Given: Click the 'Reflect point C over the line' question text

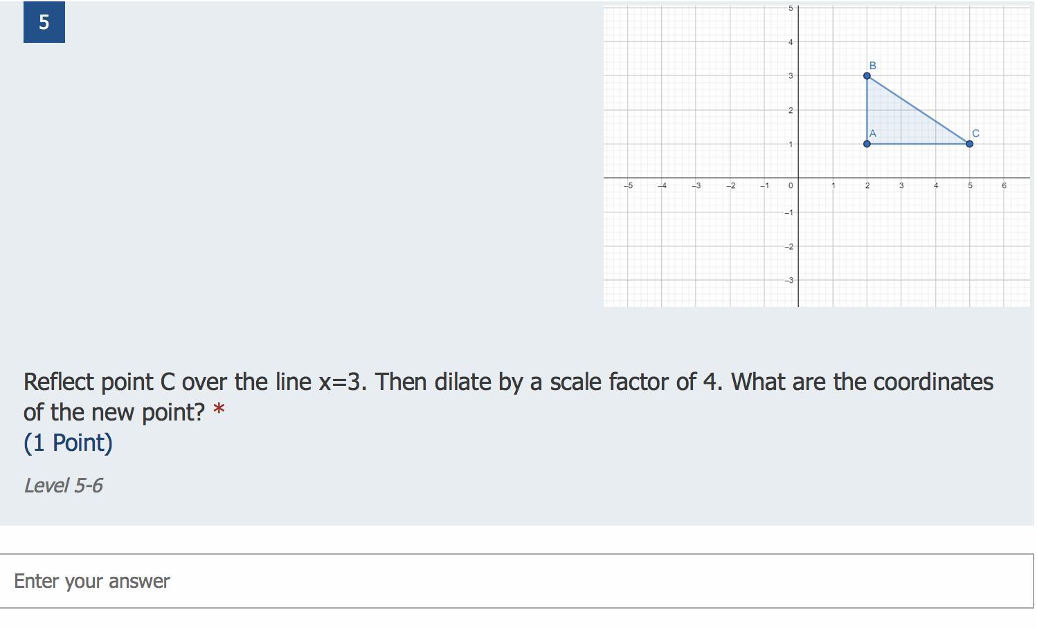Looking at the screenshot, I should pyautogui.click(x=168, y=382).
